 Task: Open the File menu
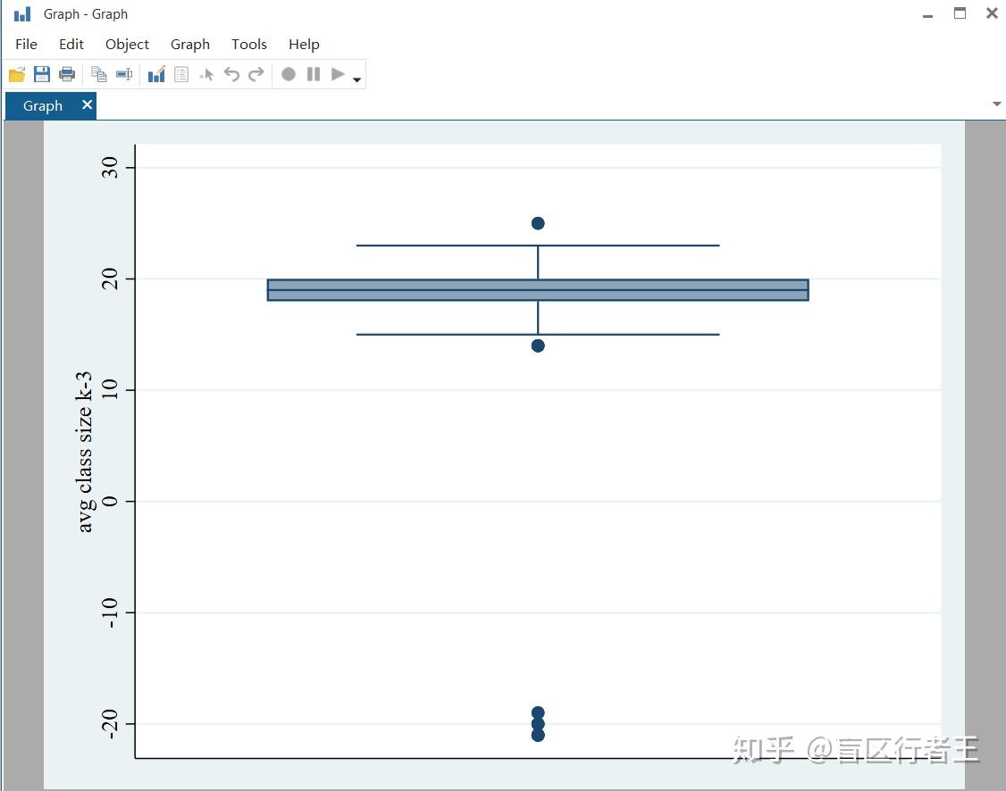pyautogui.click(x=26, y=45)
